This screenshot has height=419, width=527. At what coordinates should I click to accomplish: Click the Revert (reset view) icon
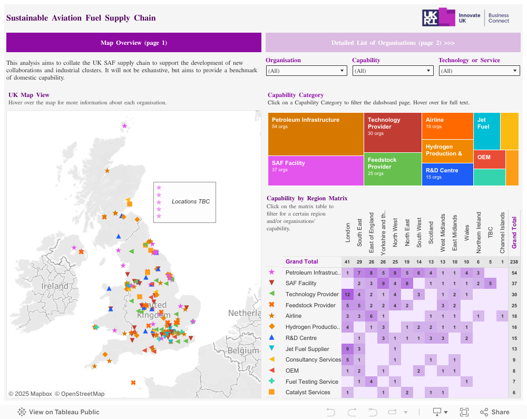pos(373,412)
